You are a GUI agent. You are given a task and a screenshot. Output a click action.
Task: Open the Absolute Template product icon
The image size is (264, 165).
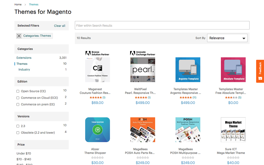[233, 70]
